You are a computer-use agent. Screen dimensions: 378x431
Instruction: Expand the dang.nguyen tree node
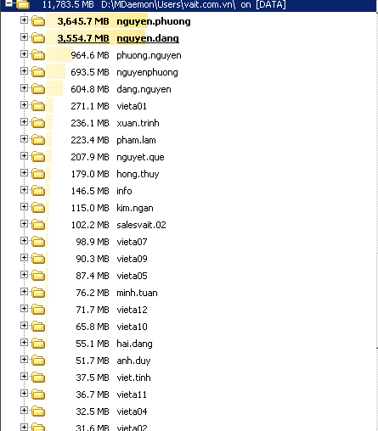(x=24, y=88)
